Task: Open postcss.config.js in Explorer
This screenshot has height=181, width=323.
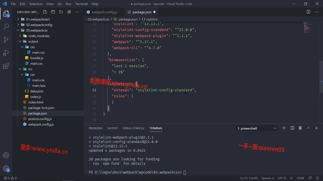Action: click(x=40, y=119)
